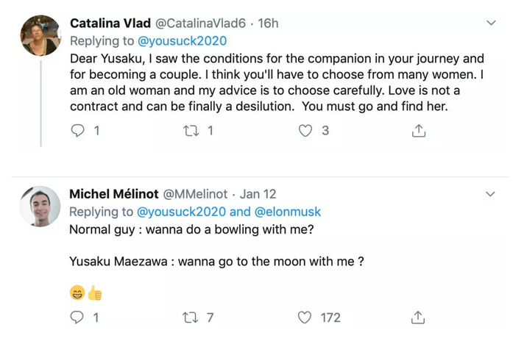Open Catalina Vlad's display name
Screen dimensions: 513x344
coord(110,24)
